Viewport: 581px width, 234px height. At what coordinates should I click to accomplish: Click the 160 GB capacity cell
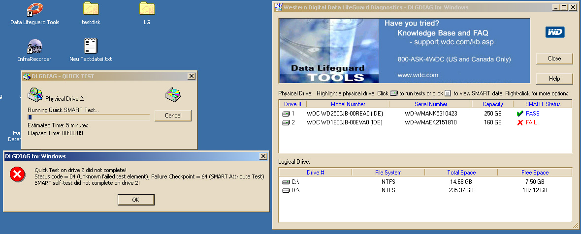(x=492, y=122)
